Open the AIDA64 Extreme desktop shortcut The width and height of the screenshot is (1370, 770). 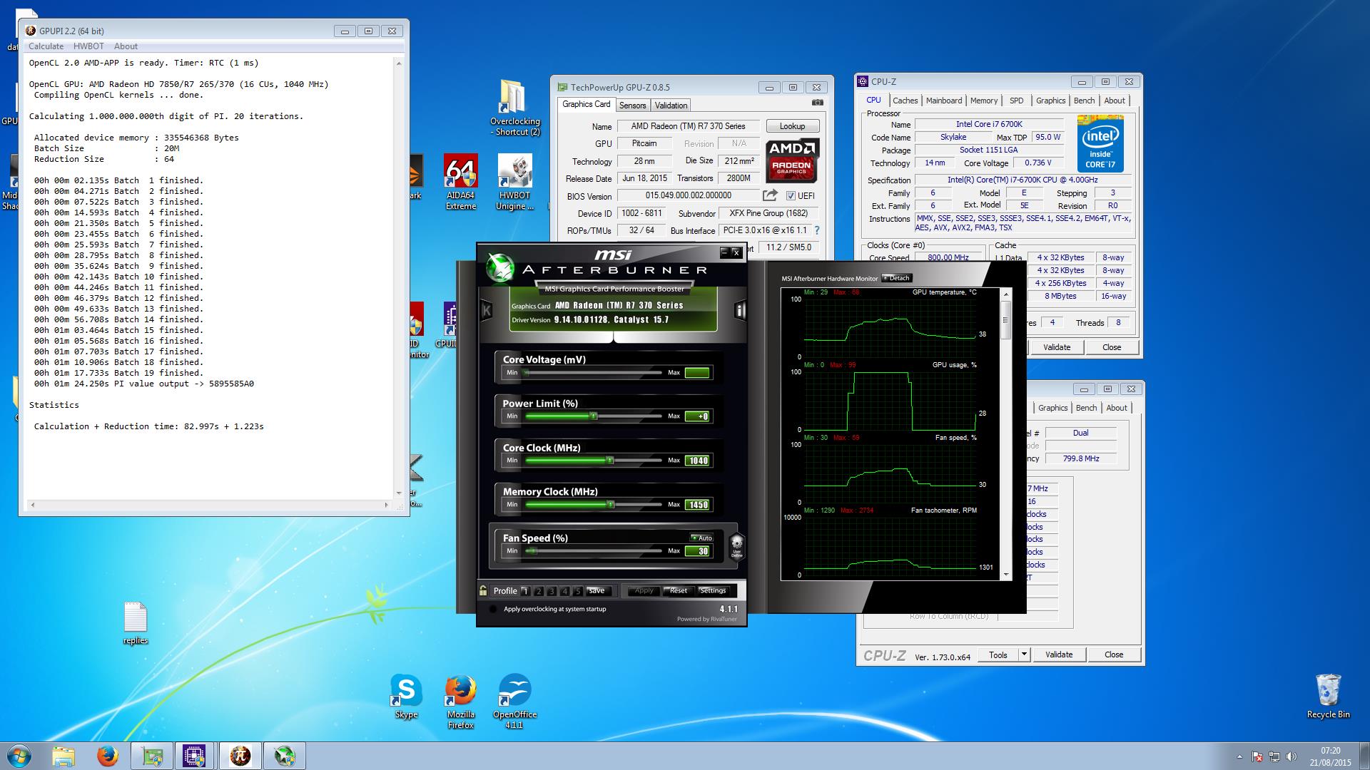pyautogui.click(x=460, y=183)
